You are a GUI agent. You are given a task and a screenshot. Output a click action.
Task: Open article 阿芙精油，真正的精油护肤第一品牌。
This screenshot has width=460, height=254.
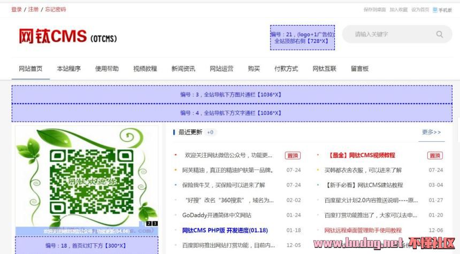pyautogui.click(x=228, y=170)
